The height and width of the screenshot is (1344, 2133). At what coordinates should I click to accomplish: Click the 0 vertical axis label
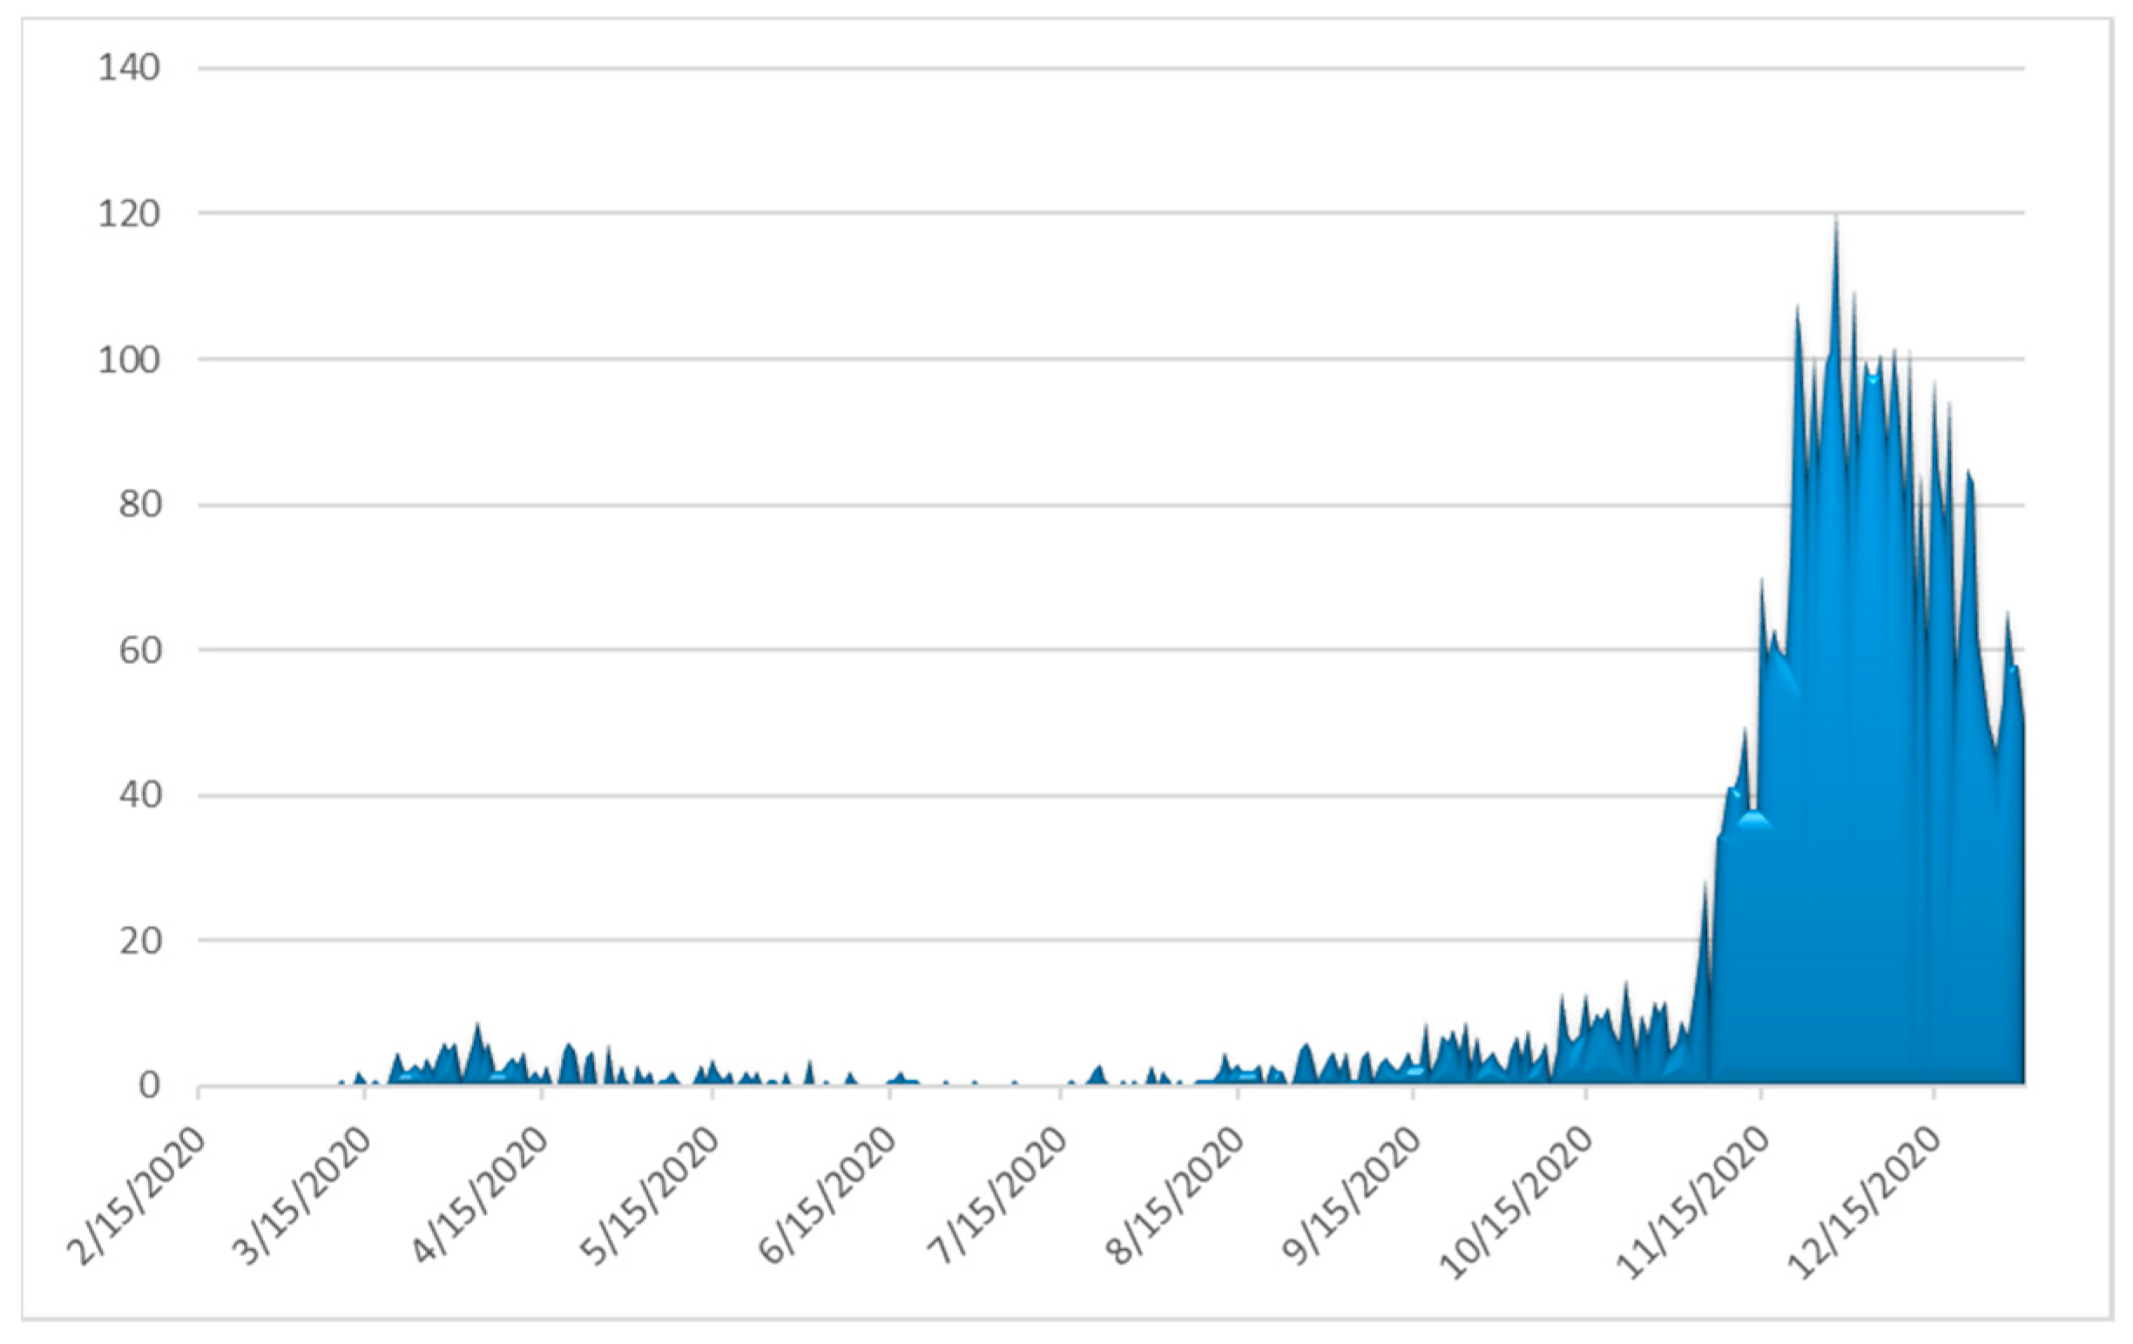[x=150, y=1086]
